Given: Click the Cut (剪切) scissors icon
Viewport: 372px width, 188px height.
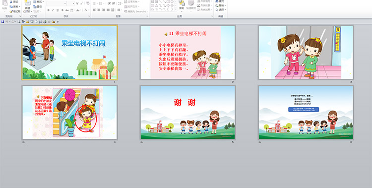Looking at the screenshot, I should pos(11,2).
